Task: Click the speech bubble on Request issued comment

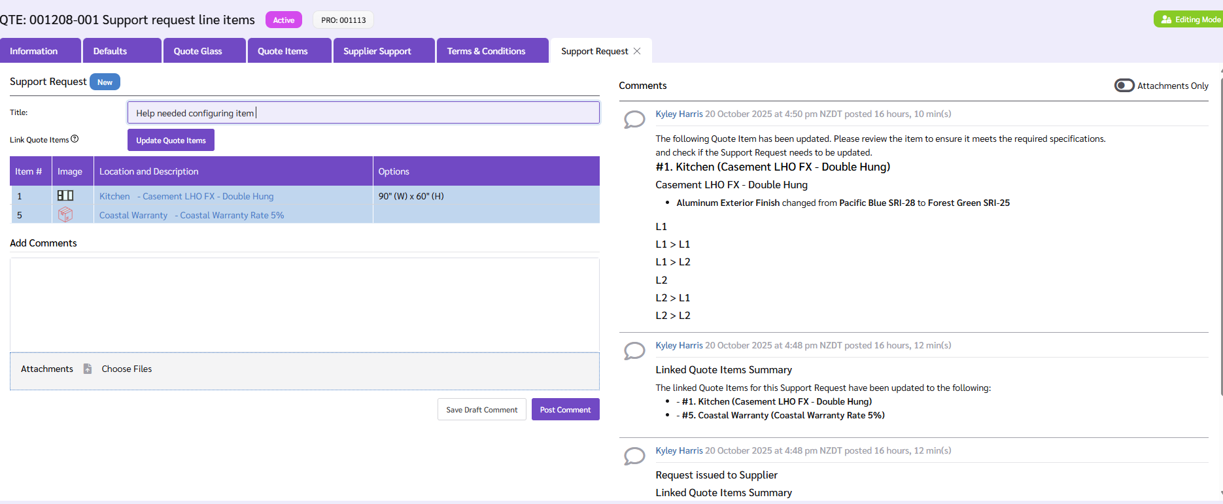Action: coord(634,456)
